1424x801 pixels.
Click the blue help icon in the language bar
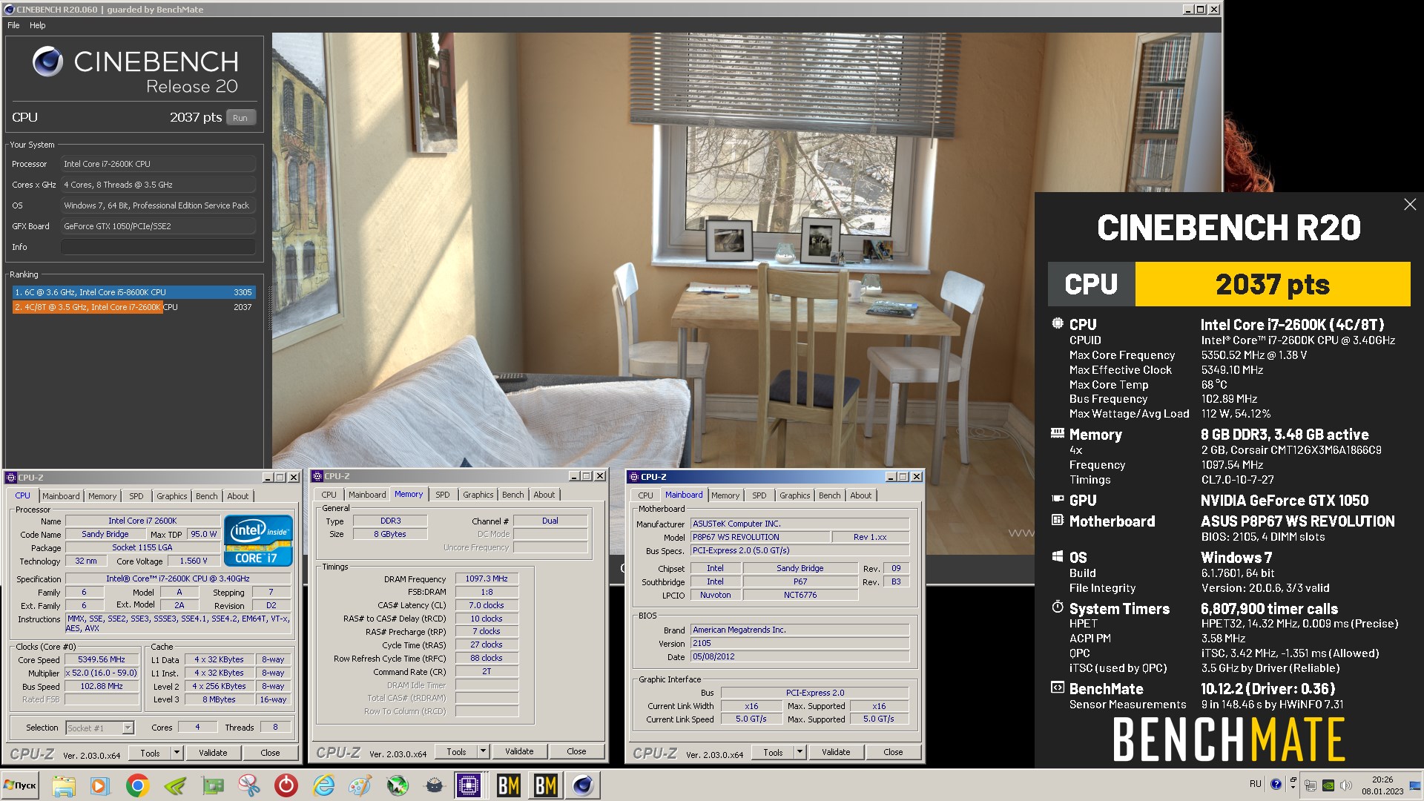[x=1276, y=784]
